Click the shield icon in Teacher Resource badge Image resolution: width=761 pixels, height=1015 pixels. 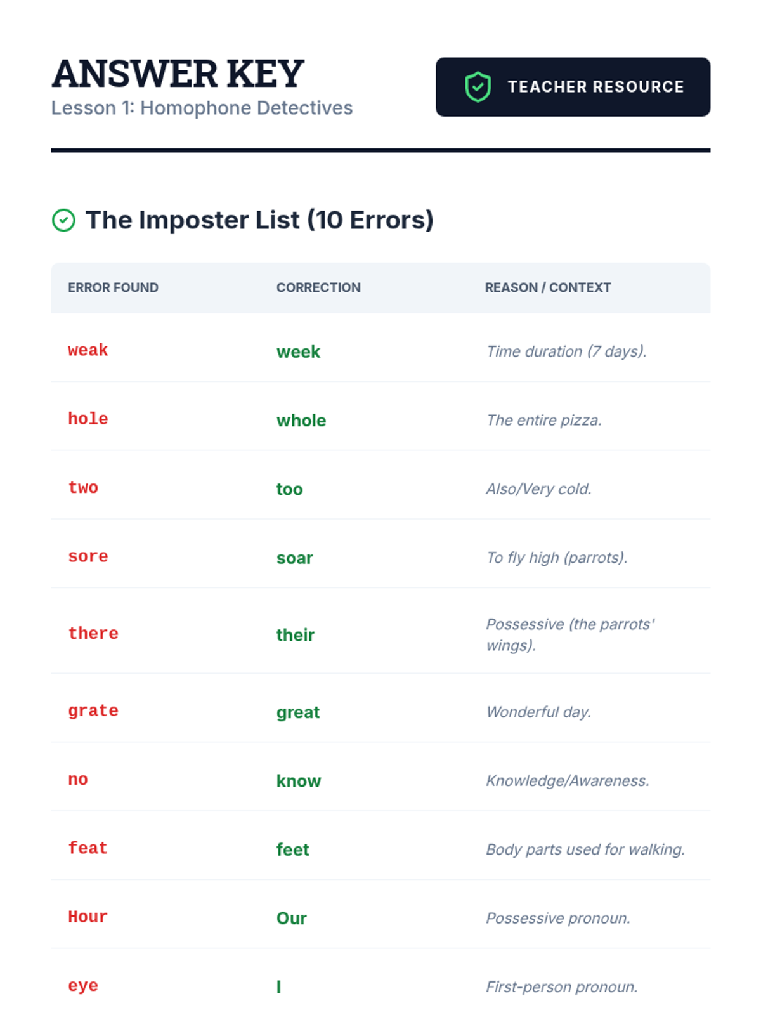478,87
